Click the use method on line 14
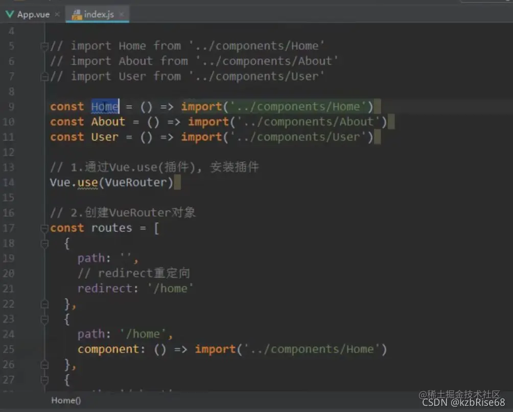Viewport: 513px width, 412px height. tap(88, 182)
